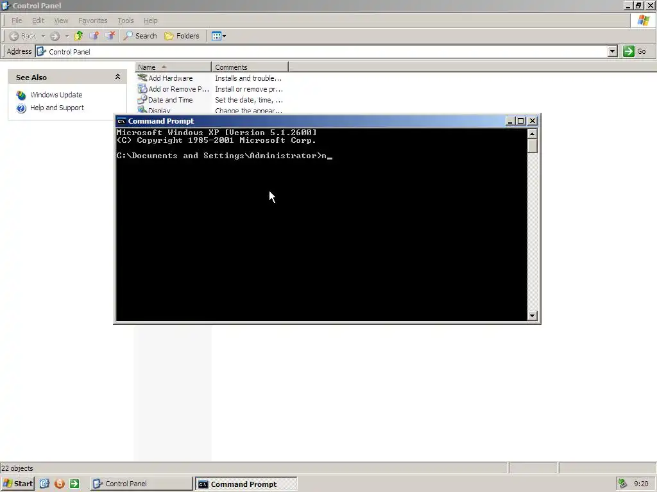Viewport: 657px width, 492px height.
Task: Open the Search pane in Control Panel
Action: (x=141, y=36)
